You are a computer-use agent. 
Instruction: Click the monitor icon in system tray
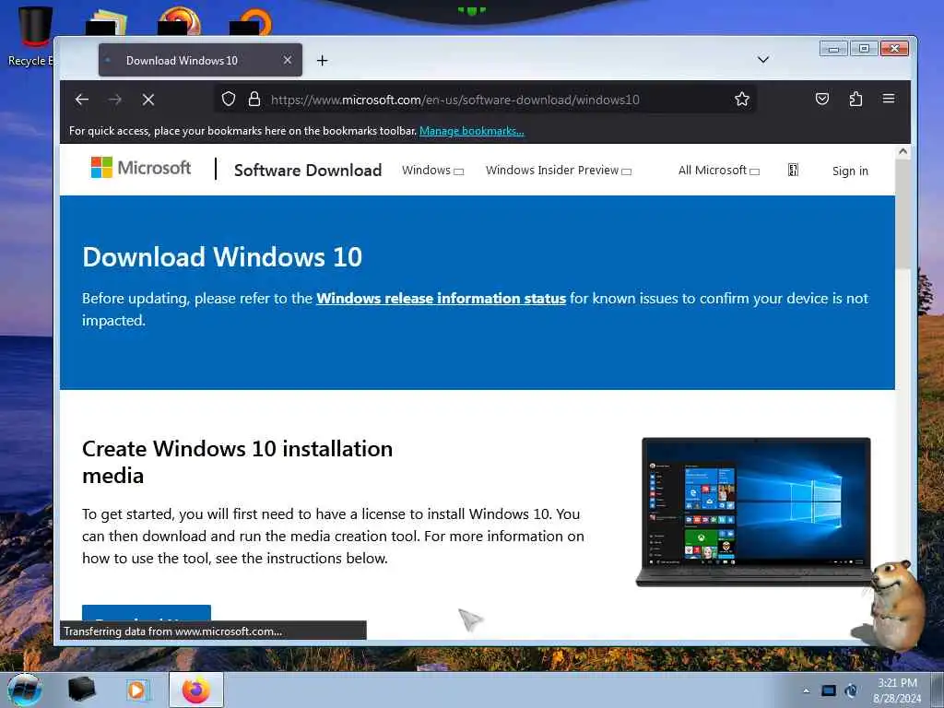tap(829, 690)
